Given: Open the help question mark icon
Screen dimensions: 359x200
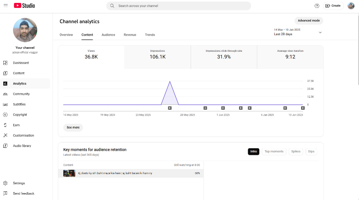Looking at the screenshot, I should coord(317,6).
